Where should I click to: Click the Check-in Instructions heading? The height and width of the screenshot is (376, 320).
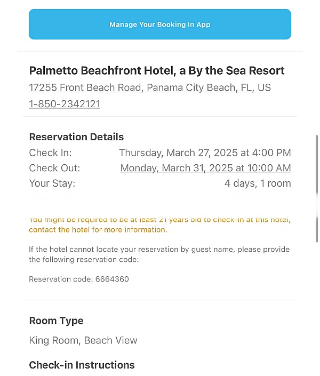[x=82, y=365]
